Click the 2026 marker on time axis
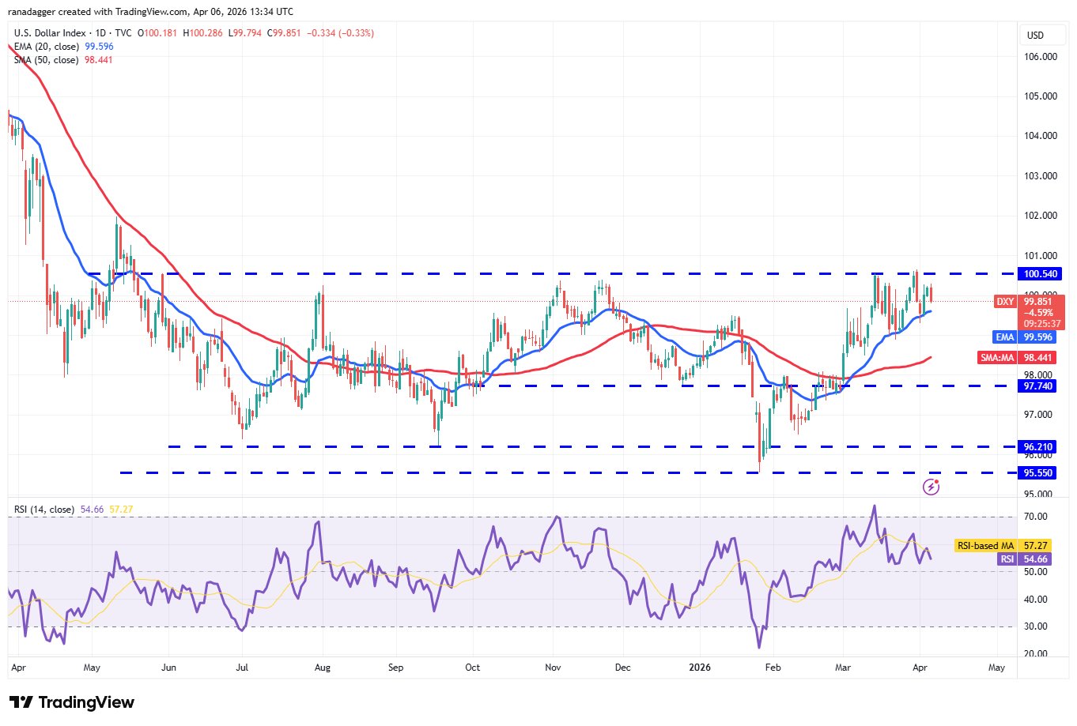Viewport: 1077px width, 726px height. pyautogui.click(x=700, y=668)
